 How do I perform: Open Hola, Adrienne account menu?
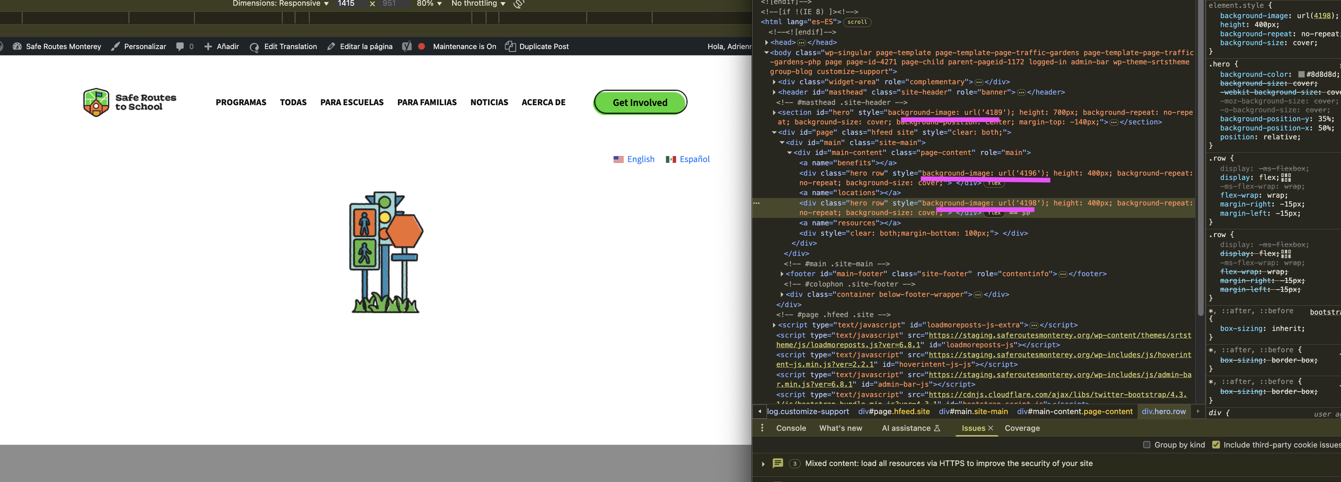pos(729,46)
